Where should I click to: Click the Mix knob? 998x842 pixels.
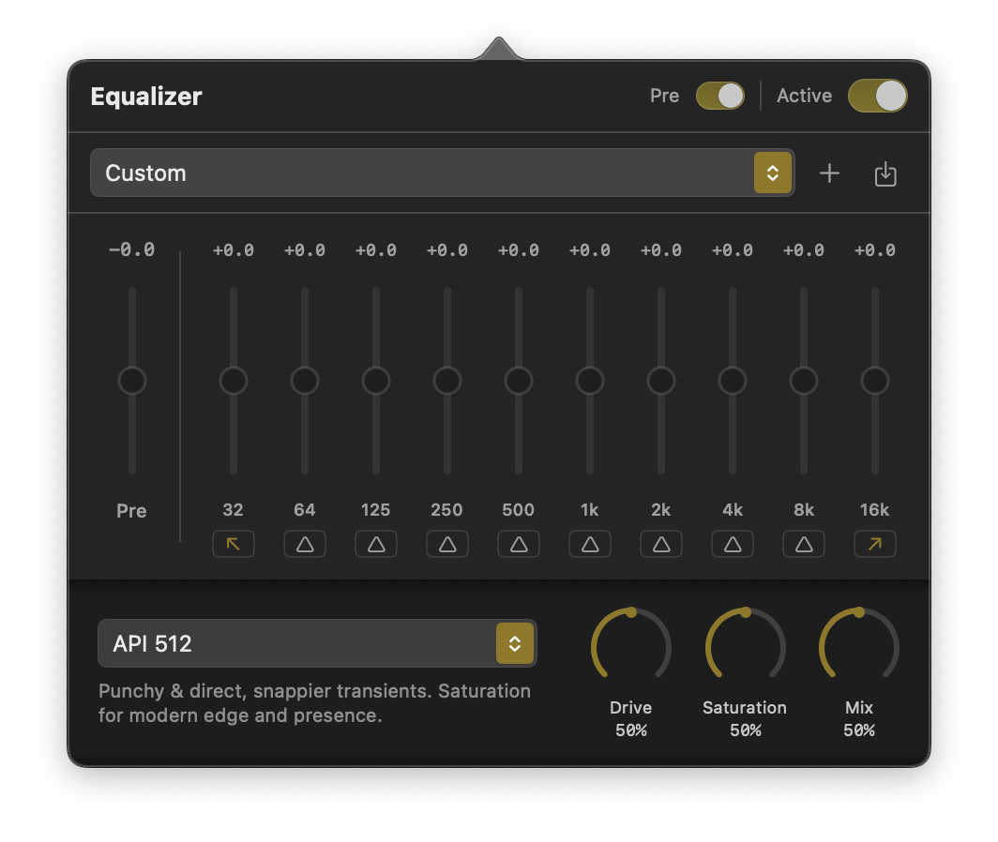click(x=859, y=647)
